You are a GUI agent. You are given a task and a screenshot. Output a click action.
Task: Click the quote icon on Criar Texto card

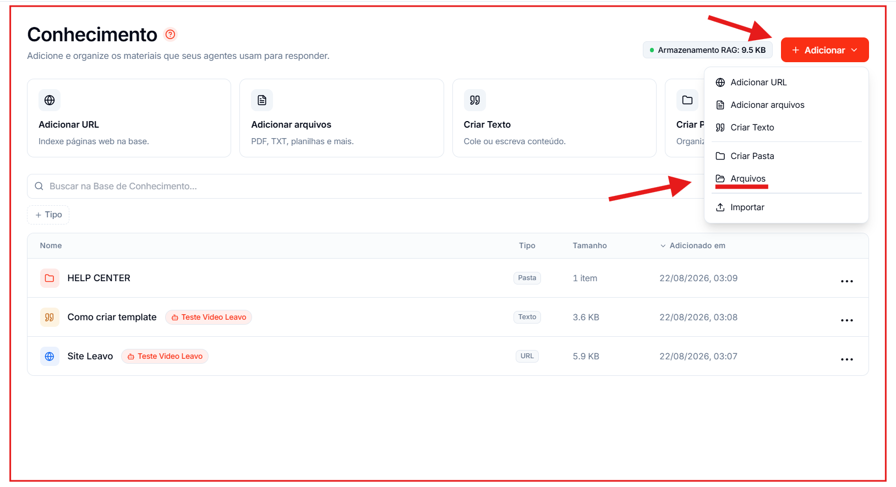click(474, 100)
